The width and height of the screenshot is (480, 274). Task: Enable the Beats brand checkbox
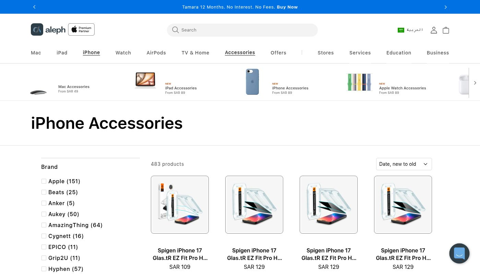[x=44, y=192]
